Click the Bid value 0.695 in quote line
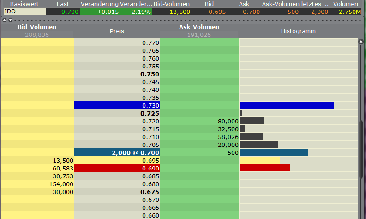This screenshot has height=219, width=366. [x=217, y=12]
